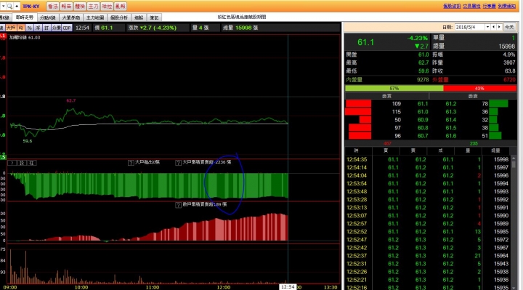This screenshot has height=290, width=523.
Task: Toggle the % display button
Action: pos(29,28)
